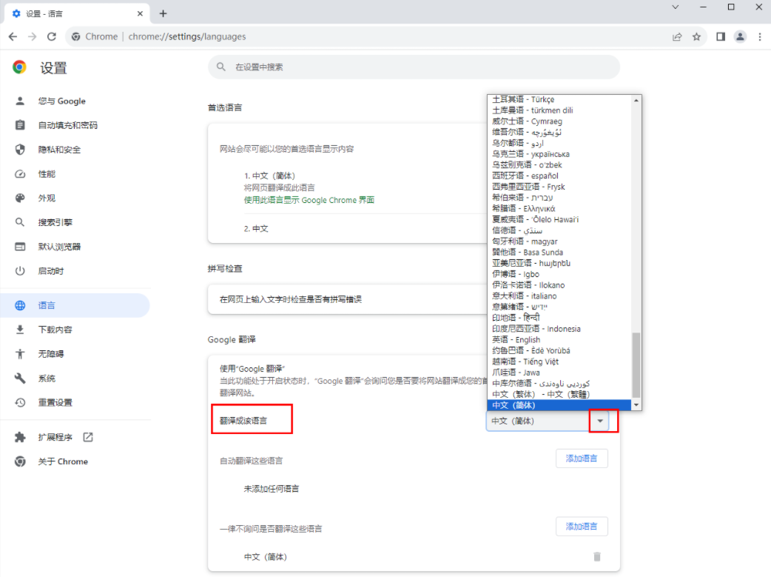Select 语言 in the sidebar
Screen dimensions: 771x577
pyautogui.click(x=75, y=305)
